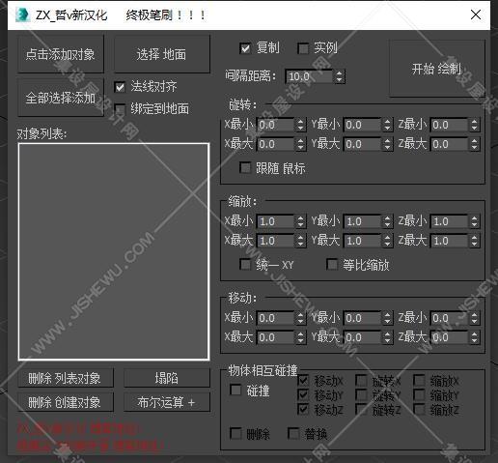Click the 塌陷 button
This screenshot has width=498, height=463.
pos(167,378)
